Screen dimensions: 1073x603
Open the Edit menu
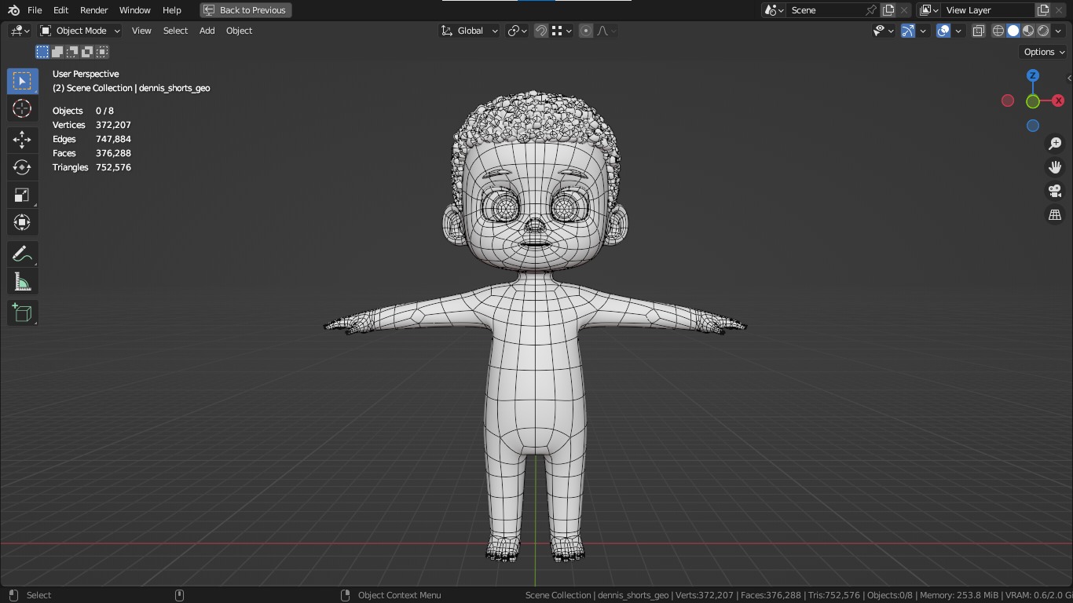(60, 10)
